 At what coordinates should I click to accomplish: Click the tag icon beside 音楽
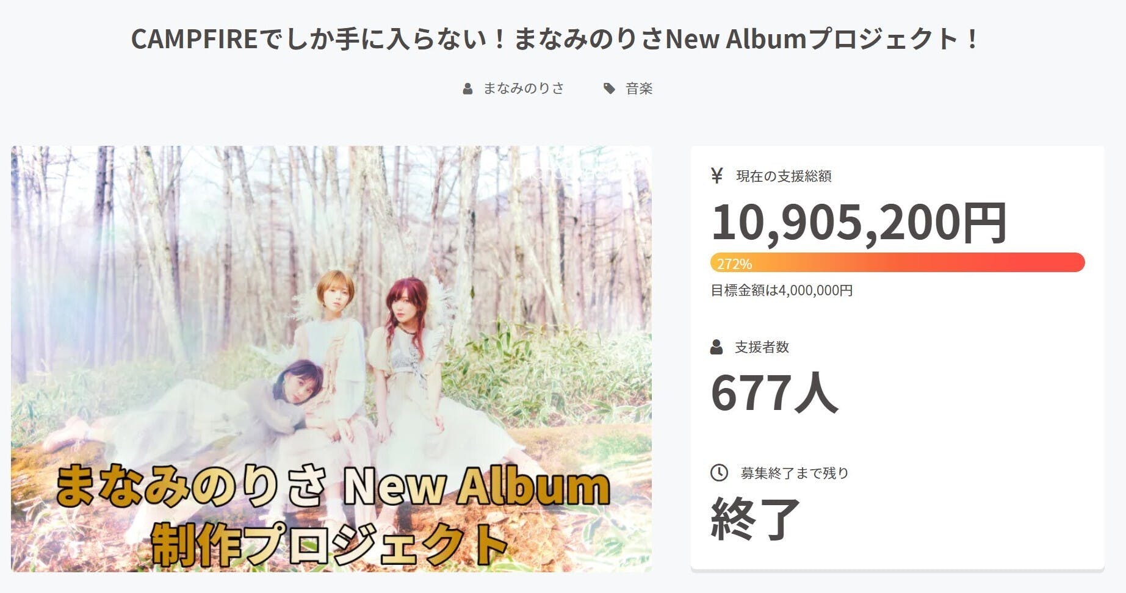(609, 89)
